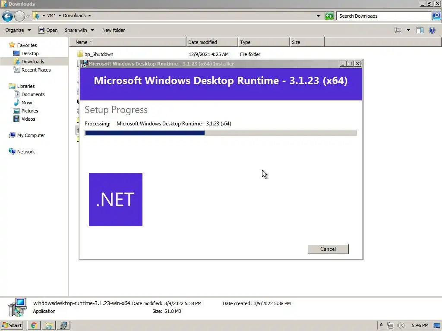Screen dimensions: 442x331
Task: Open Chrome from the taskbar
Action: click(x=34, y=325)
